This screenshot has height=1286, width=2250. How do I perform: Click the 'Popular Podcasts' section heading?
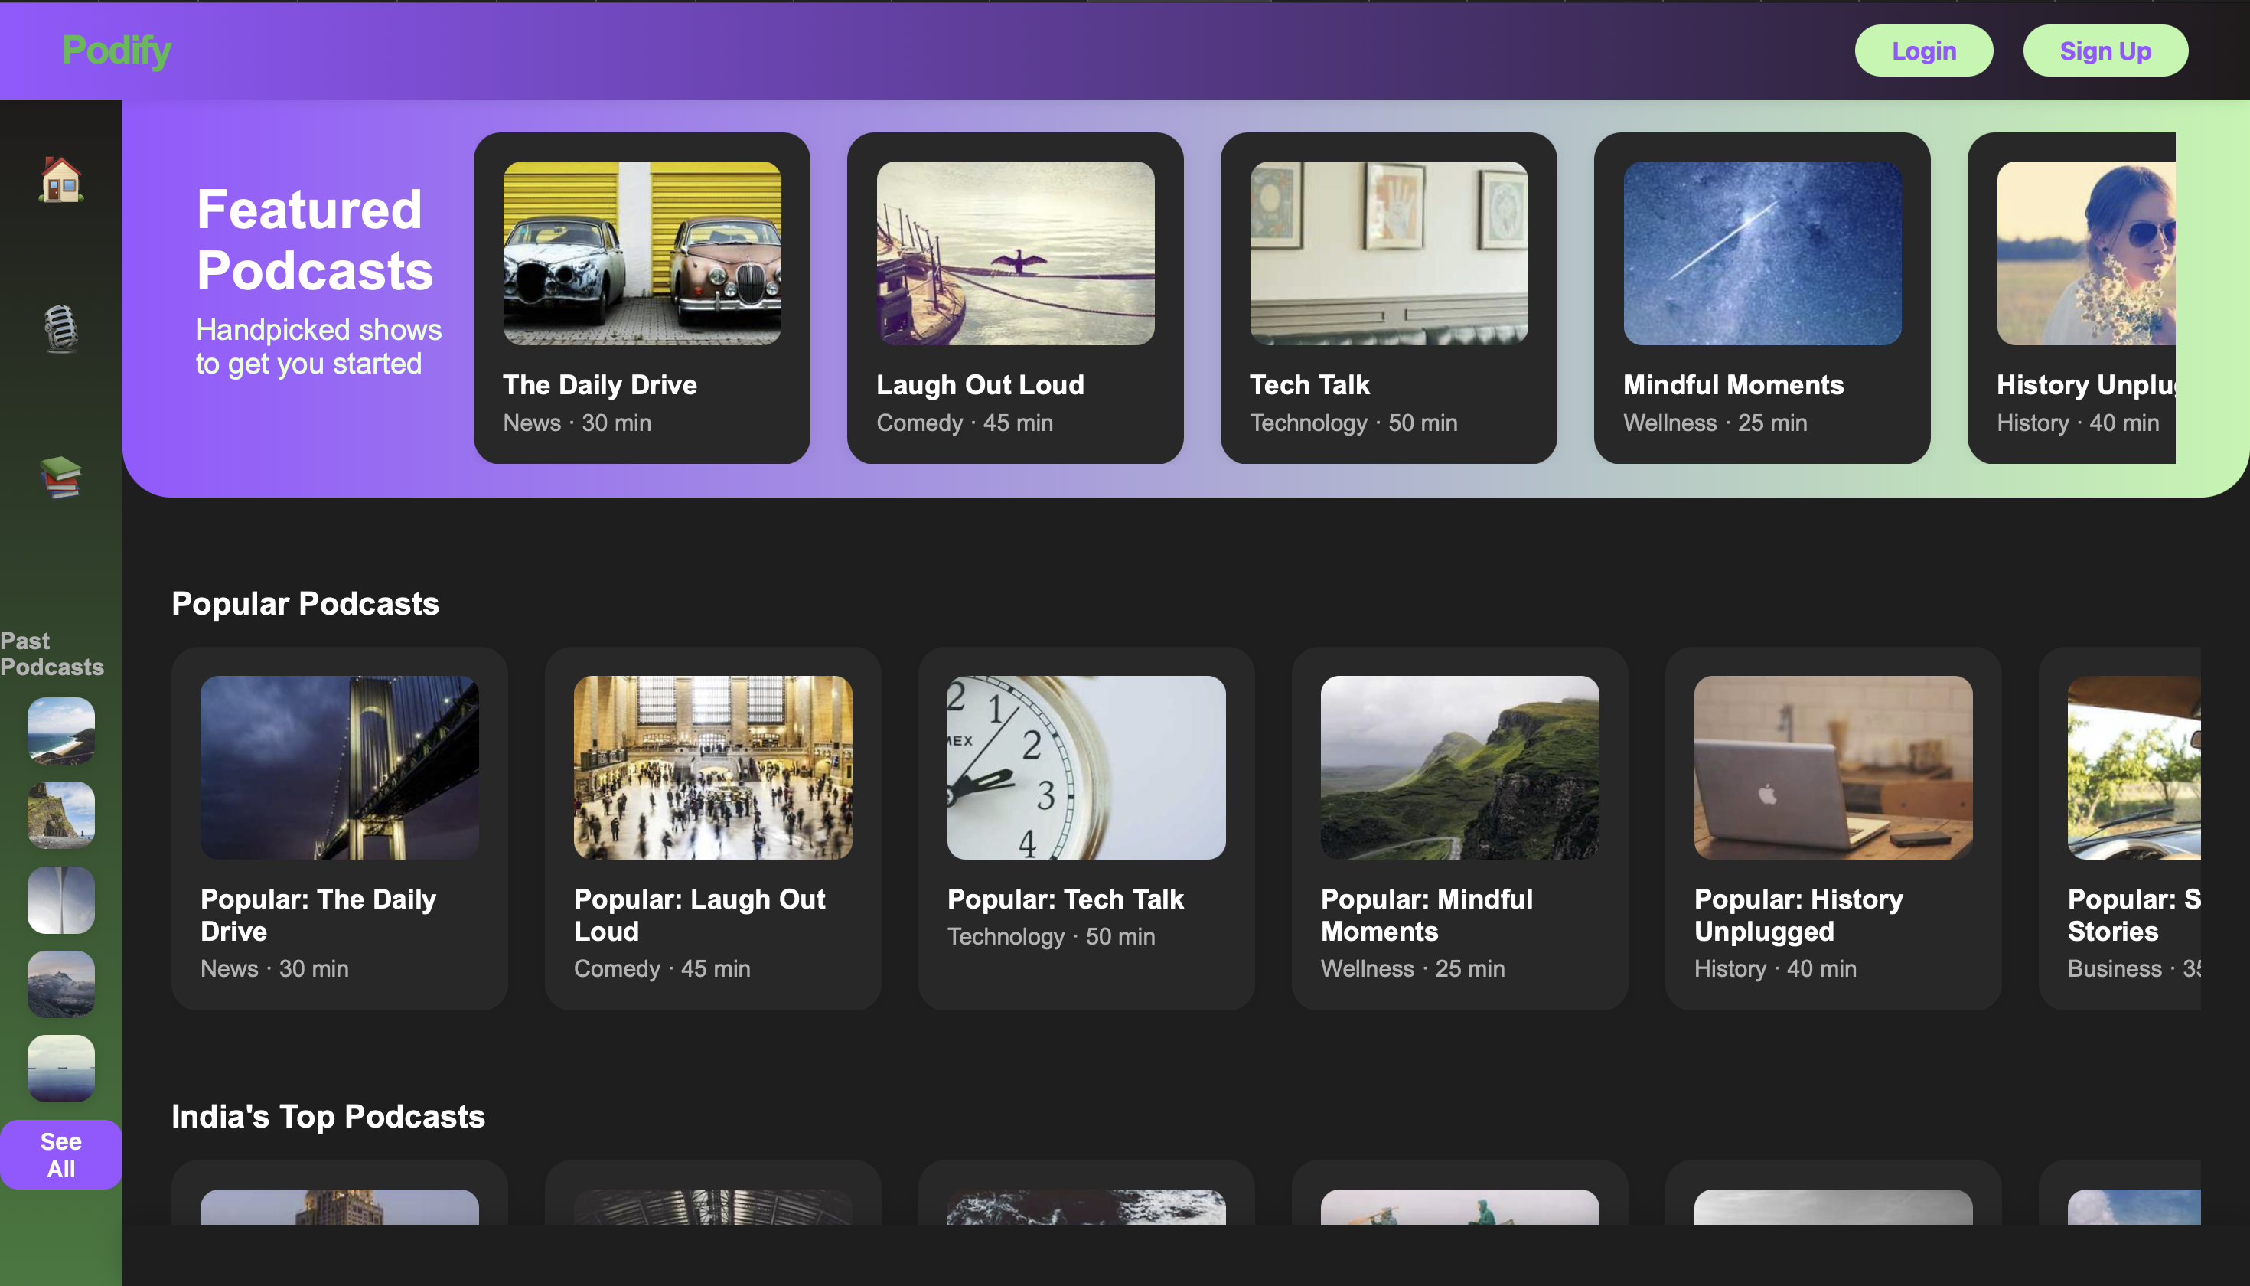(x=305, y=603)
